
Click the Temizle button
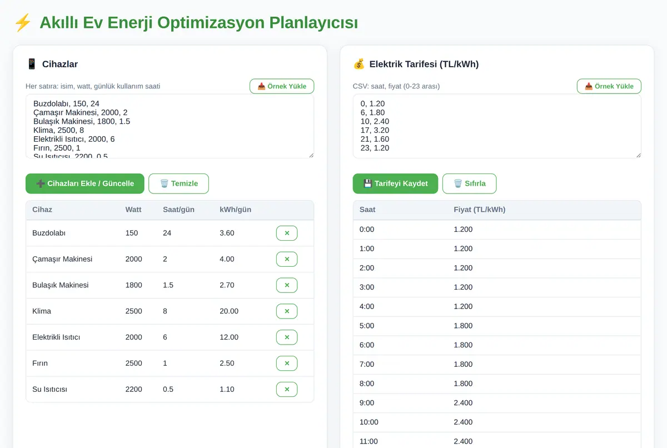click(x=178, y=183)
